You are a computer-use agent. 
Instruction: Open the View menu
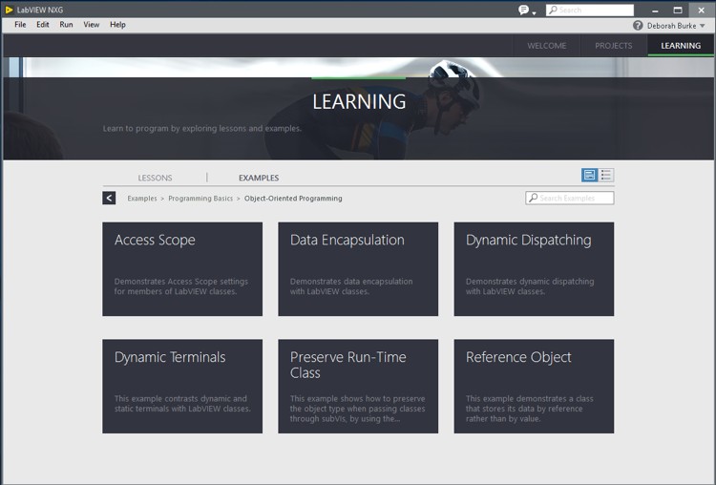coord(92,25)
